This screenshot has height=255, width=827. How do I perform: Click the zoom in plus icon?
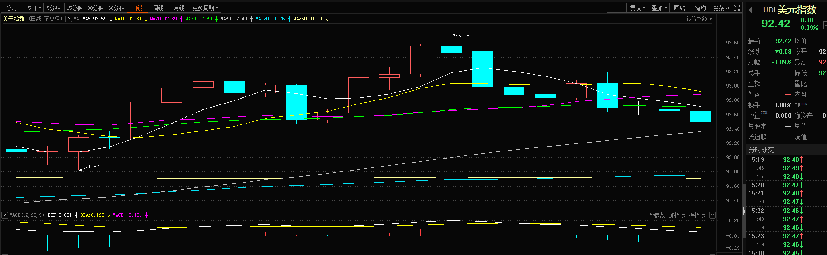pos(612,8)
